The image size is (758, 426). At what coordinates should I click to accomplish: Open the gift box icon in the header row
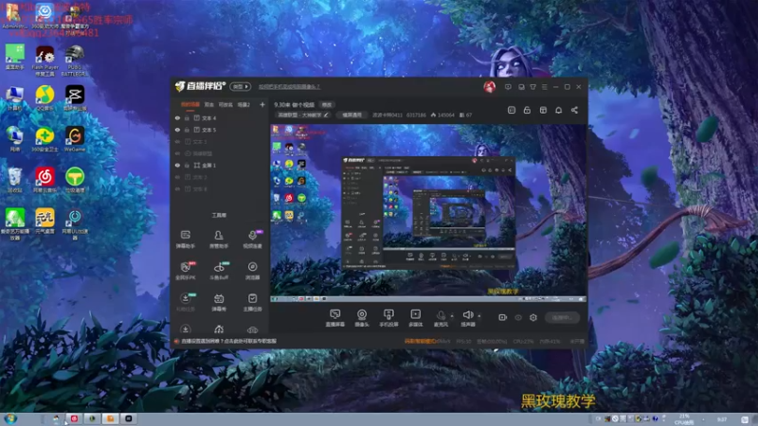[543, 110]
